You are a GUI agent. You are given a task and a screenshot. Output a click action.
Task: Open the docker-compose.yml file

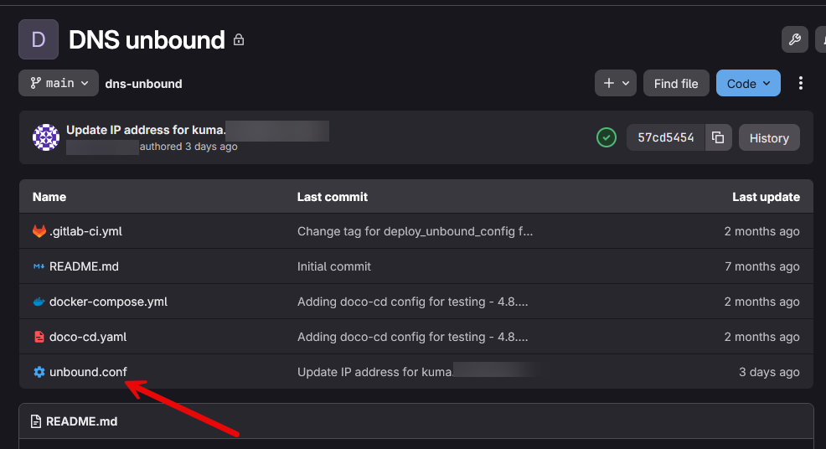tap(109, 302)
